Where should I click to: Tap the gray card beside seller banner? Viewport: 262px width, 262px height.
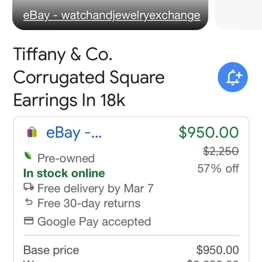pyautogui.click(x=239, y=15)
